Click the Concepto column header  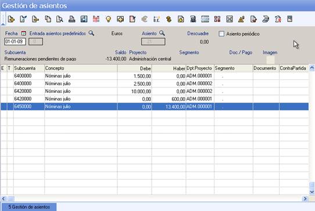click(x=81, y=68)
